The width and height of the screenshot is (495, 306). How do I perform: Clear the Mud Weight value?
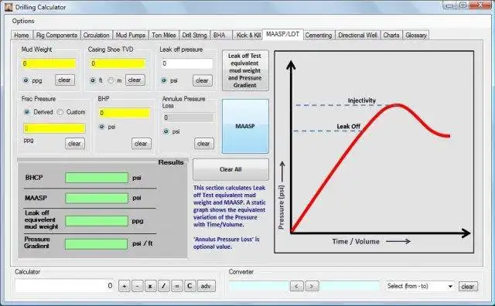click(x=64, y=80)
